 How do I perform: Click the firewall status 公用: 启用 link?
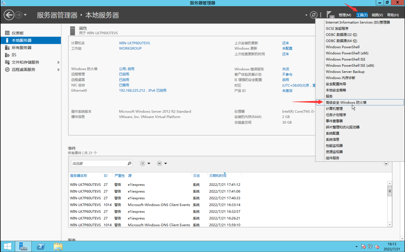(127, 69)
